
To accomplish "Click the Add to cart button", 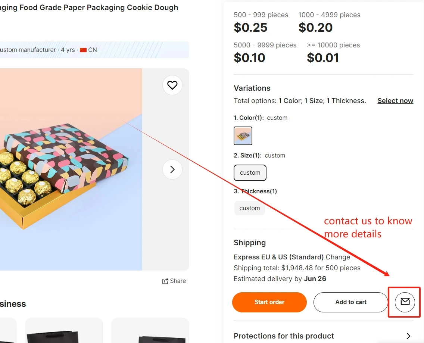I will 350,302.
